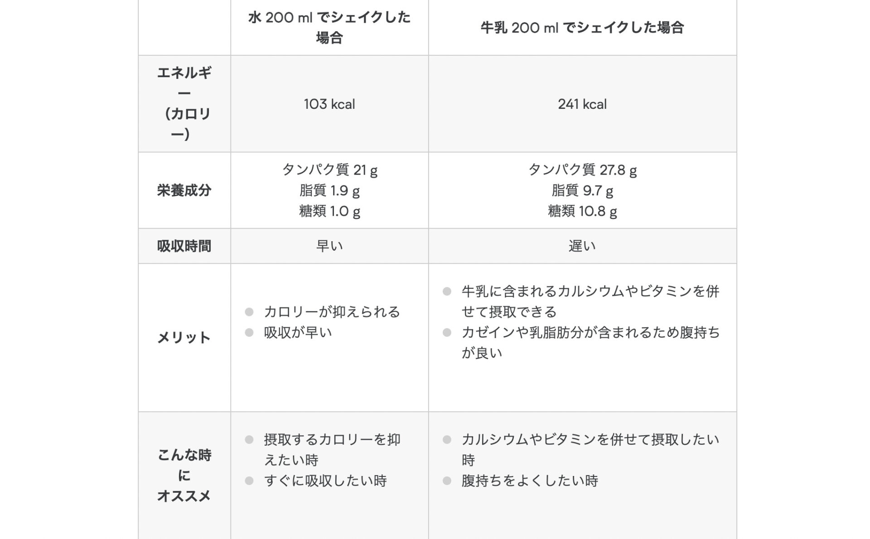Select the 吸収時間 row header
Screen dimensions: 870x539
pyautogui.click(x=184, y=246)
